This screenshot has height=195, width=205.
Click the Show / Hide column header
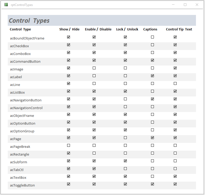click(69, 29)
